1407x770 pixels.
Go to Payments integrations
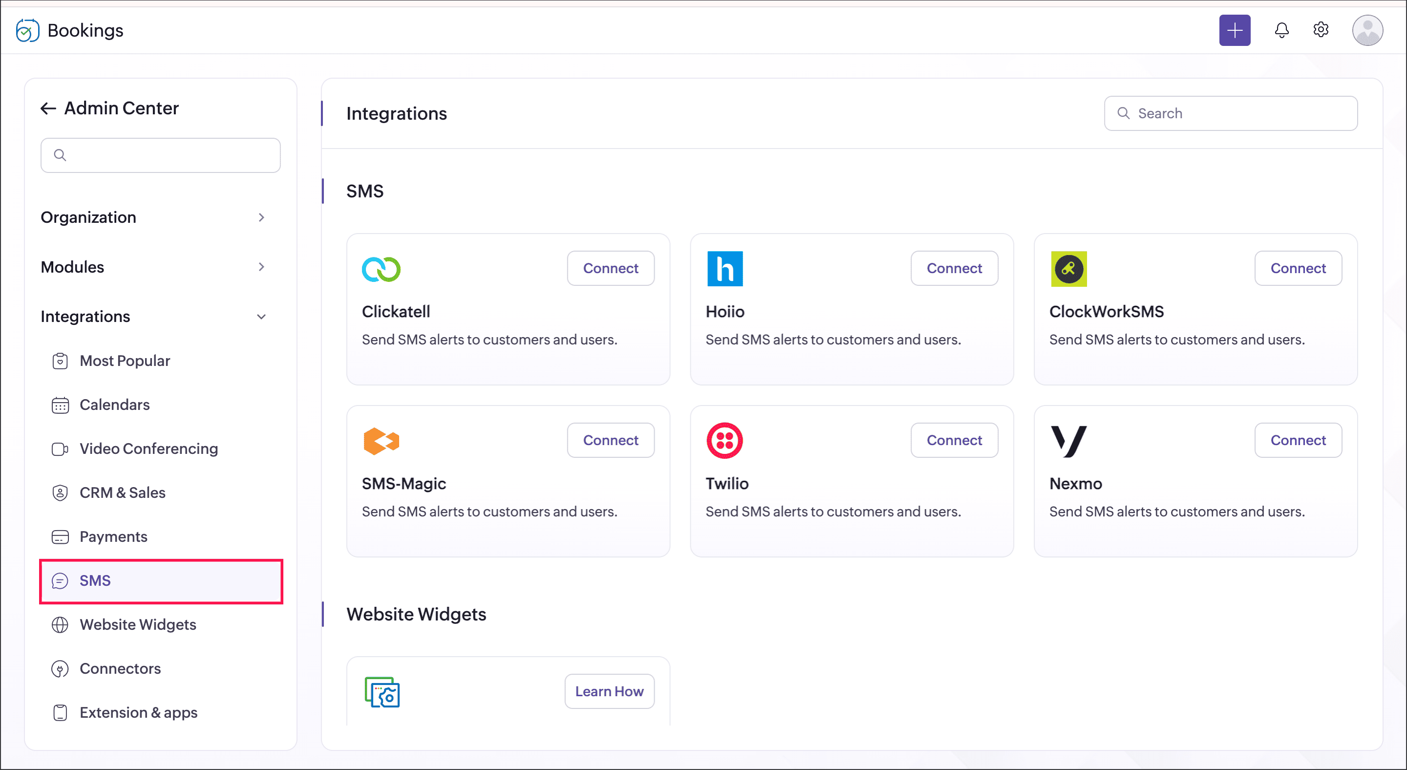tap(113, 537)
